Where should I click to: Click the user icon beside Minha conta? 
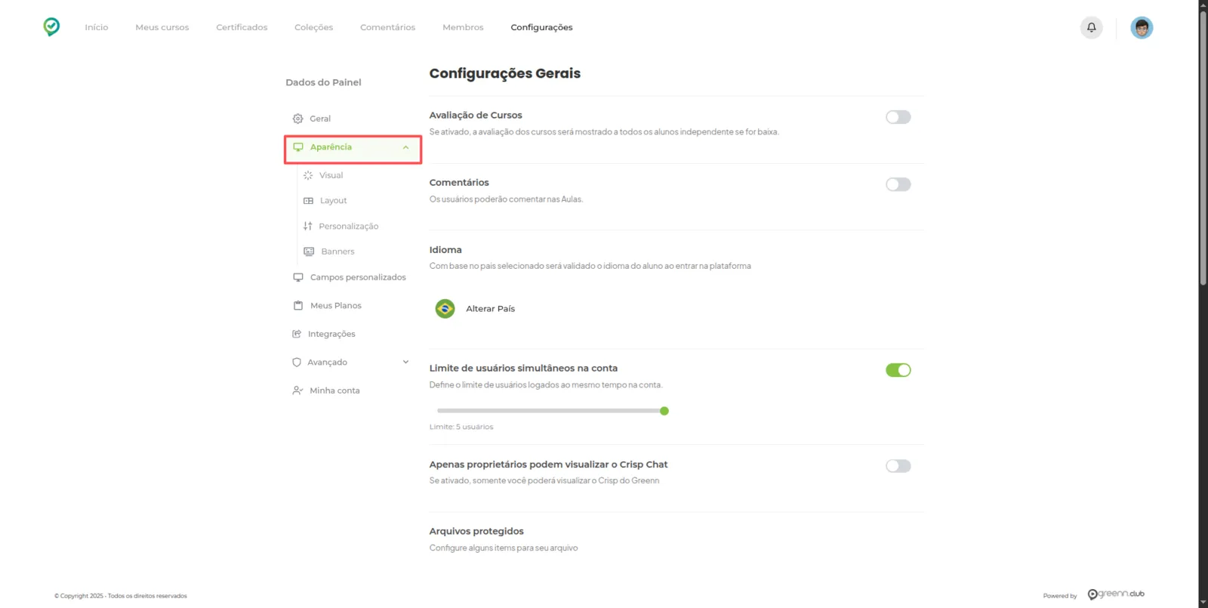point(297,390)
